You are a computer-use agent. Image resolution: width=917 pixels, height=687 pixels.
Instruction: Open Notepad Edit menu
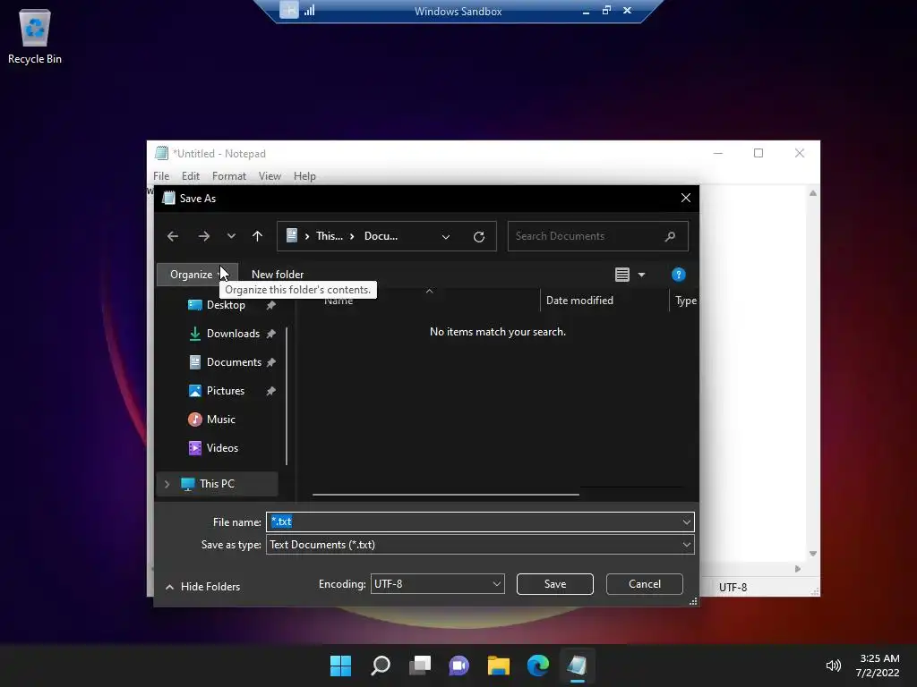pyautogui.click(x=190, y=176)
